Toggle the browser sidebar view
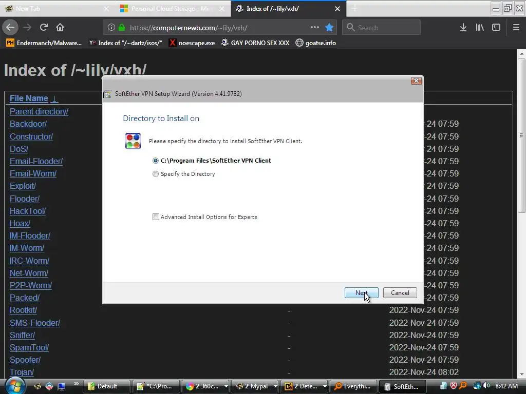Viewport: 526px width, 394px height. [496, 28]
